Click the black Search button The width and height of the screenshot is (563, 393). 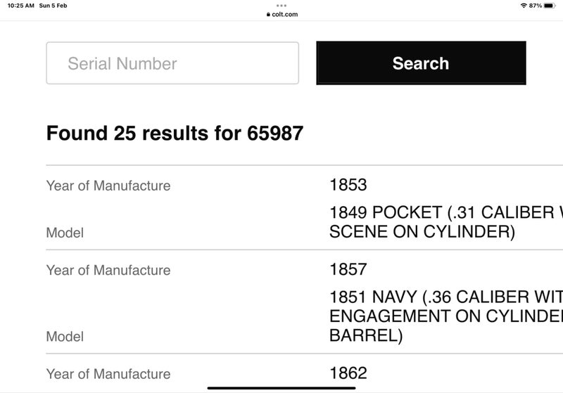(x=421, y=63)
